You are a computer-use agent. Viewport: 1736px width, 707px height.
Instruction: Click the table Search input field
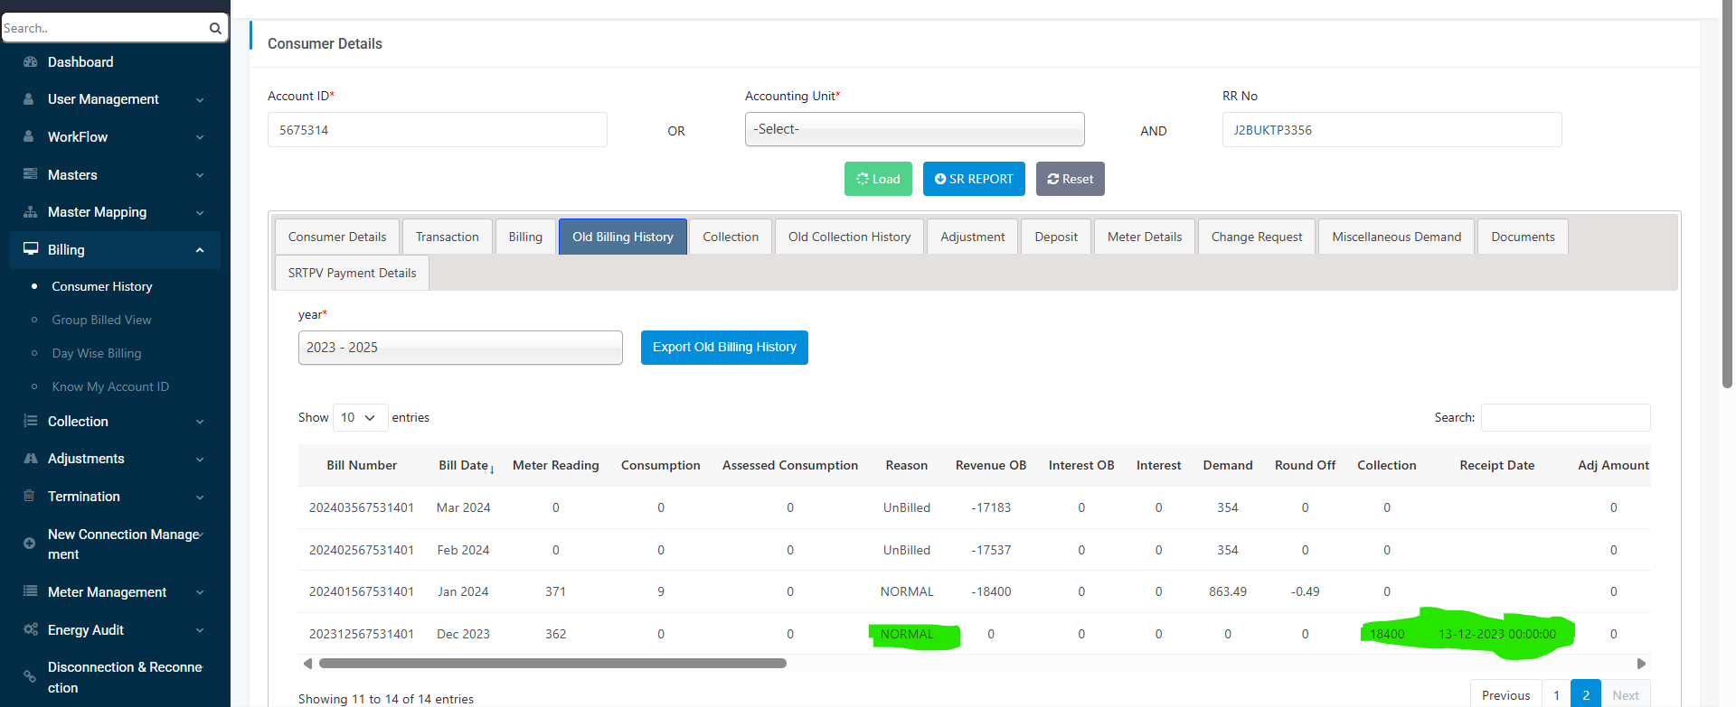click(x=1565, y=417)
